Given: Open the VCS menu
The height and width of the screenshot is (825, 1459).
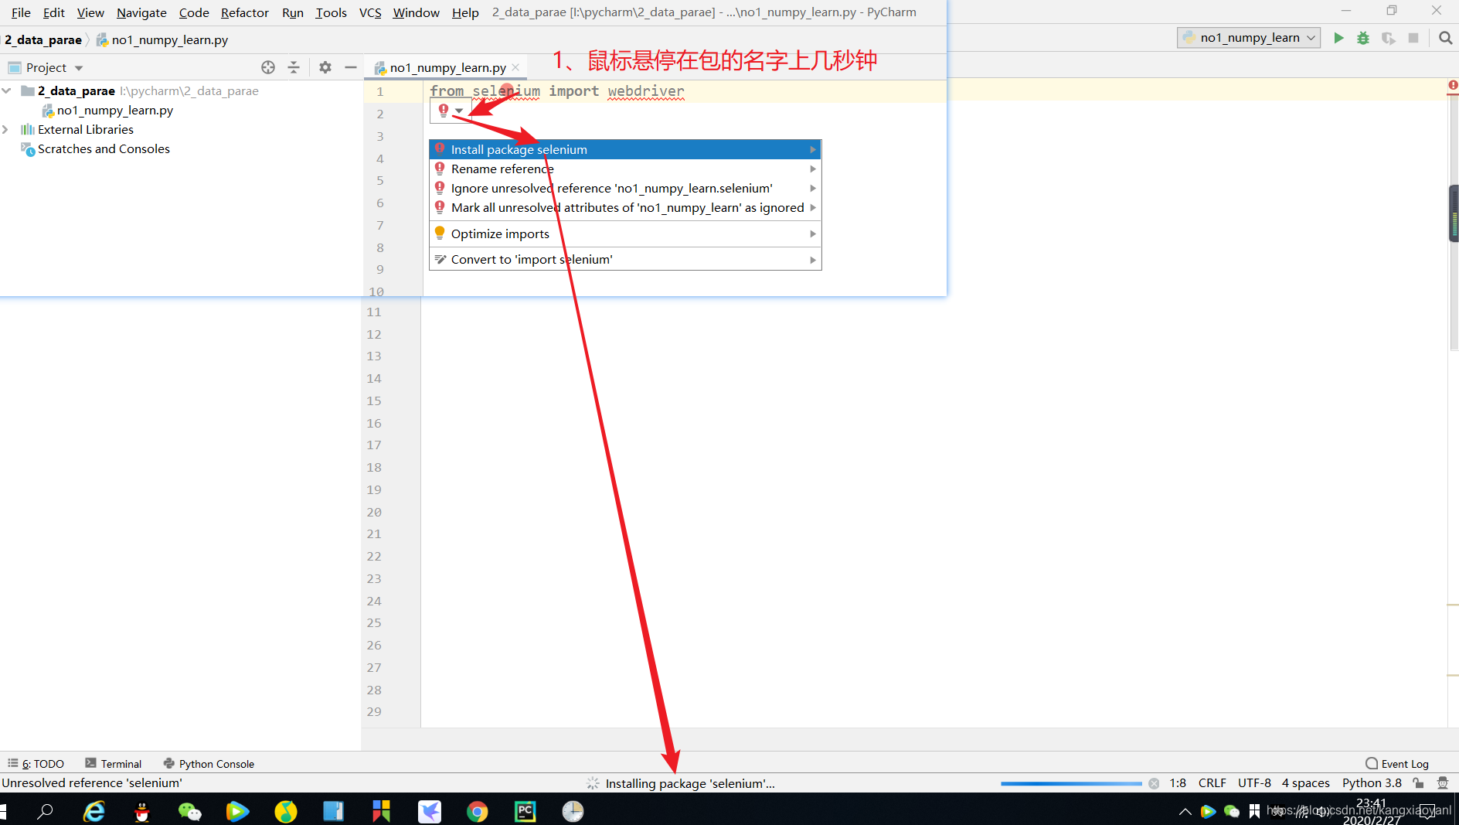Looking at the screenshot, I should pos(370,12).
